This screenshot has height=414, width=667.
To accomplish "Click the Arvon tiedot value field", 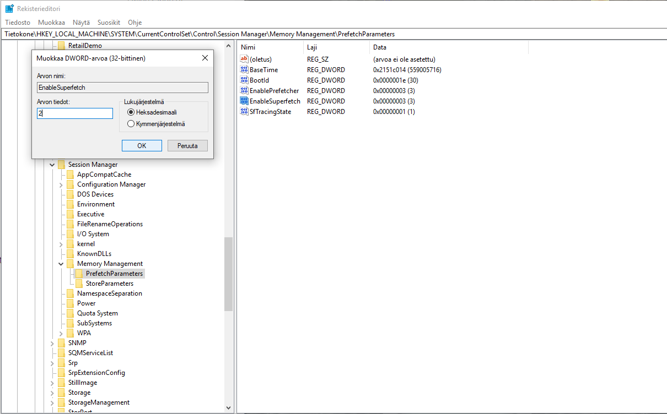I will pos(75,113).
